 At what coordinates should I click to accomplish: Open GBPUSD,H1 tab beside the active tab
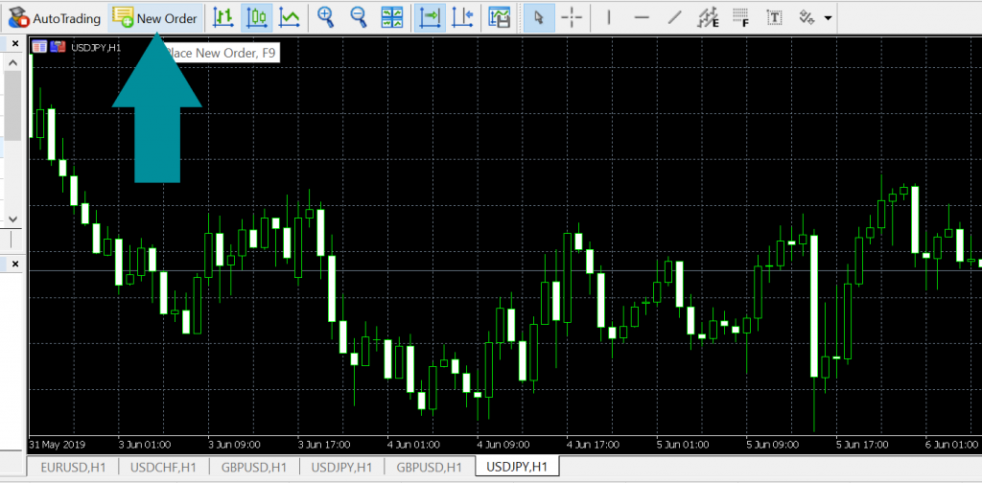(x=430, y=467)
